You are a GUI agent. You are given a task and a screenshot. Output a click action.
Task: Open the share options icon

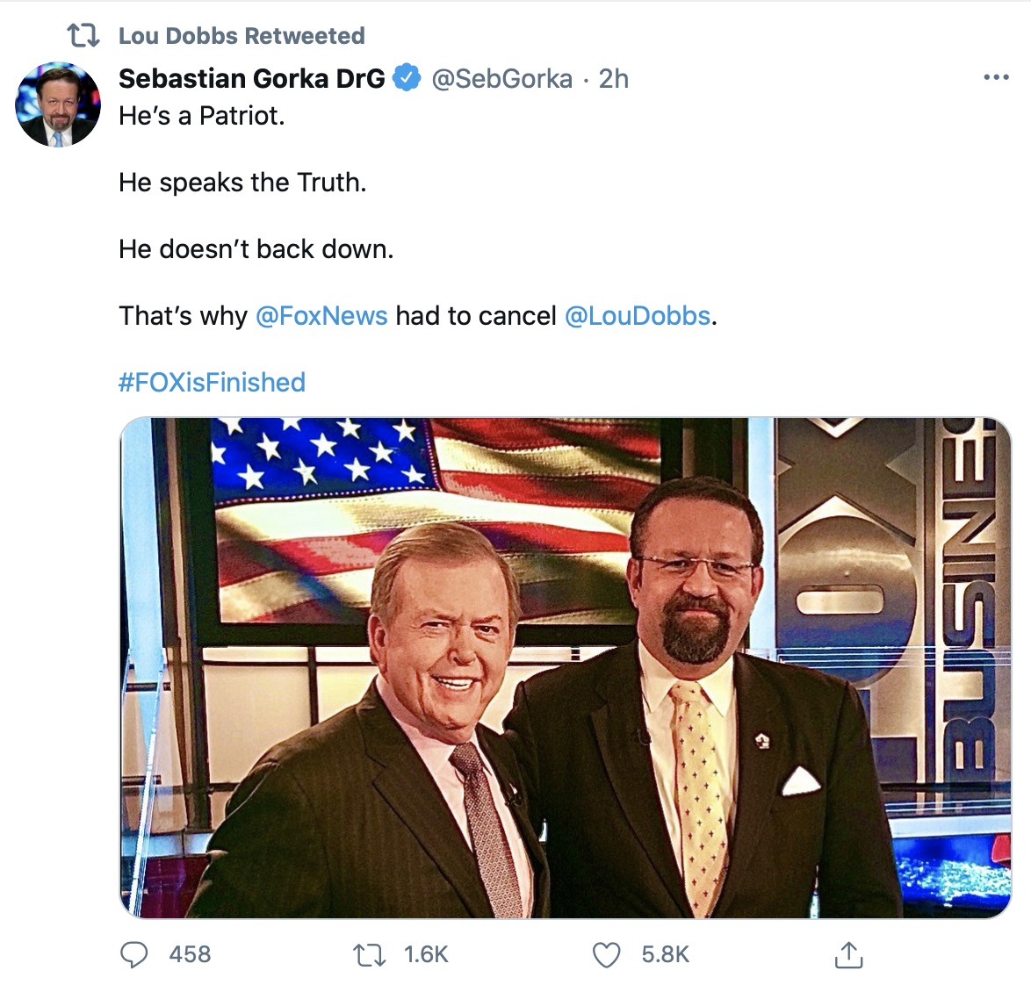pos(848,955)
